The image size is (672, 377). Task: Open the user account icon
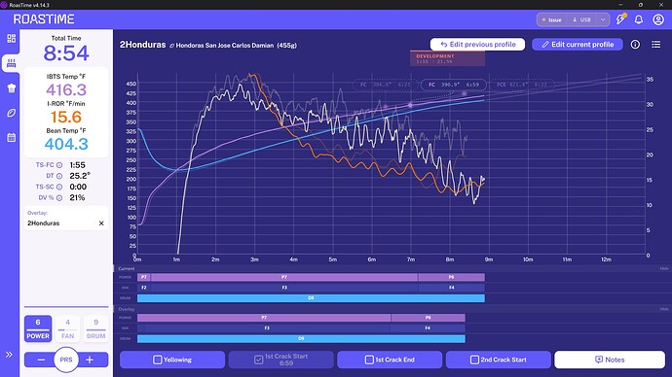pyautogui.click(x=658, y=19)
